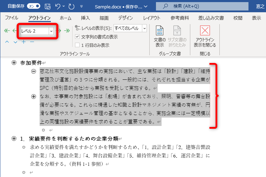Enable the 1 行目のみ表示 checkbox

pos(77,45)
